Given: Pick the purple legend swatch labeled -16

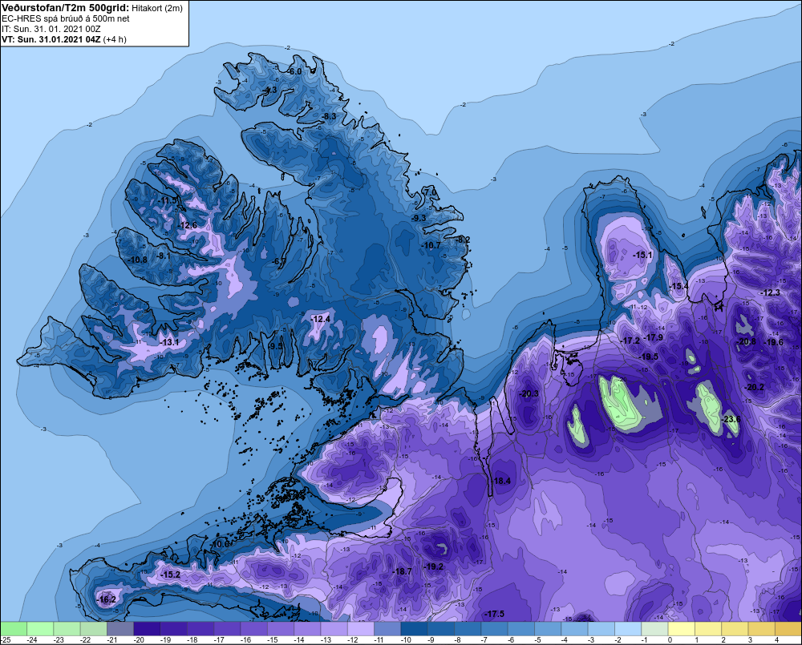Looking at the screenshot, I should pyautogui.click(x=253, y=628).
